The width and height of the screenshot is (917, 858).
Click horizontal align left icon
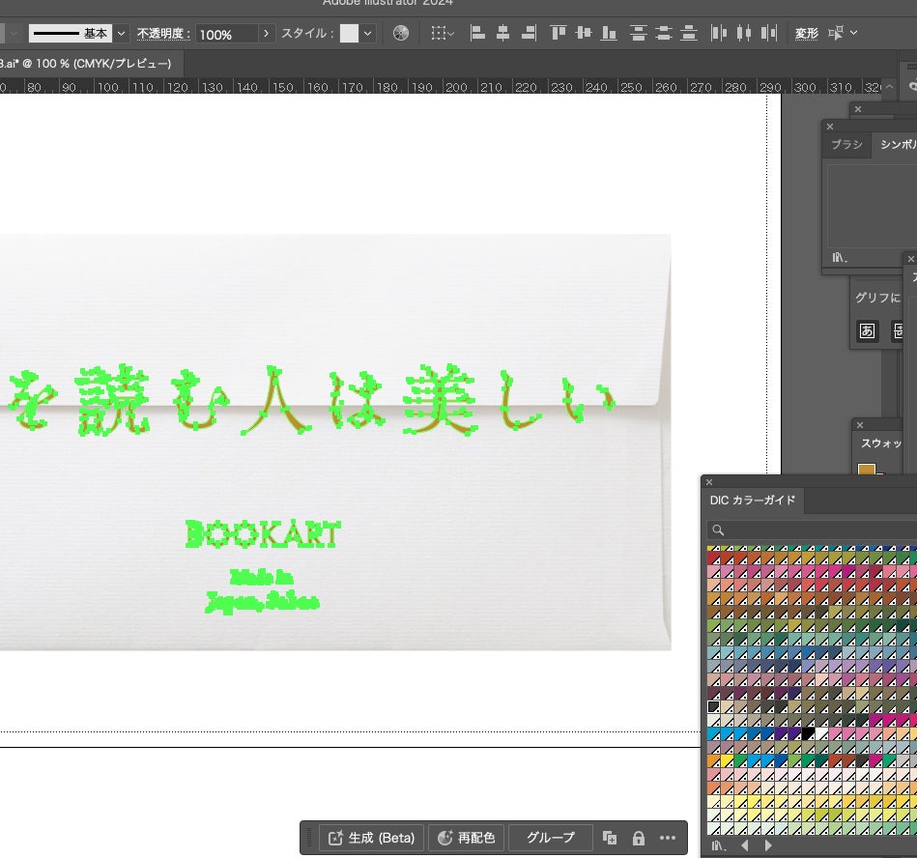[x=477, y=33]
